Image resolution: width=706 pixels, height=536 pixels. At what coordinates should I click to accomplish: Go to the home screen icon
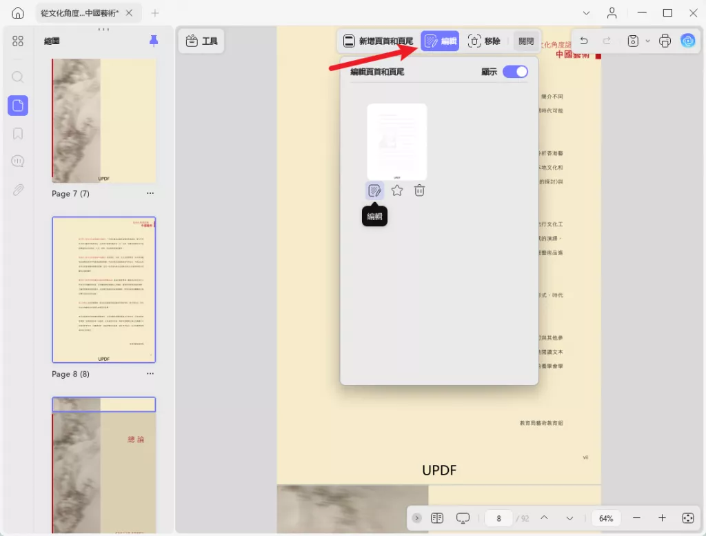click(17, 12)
